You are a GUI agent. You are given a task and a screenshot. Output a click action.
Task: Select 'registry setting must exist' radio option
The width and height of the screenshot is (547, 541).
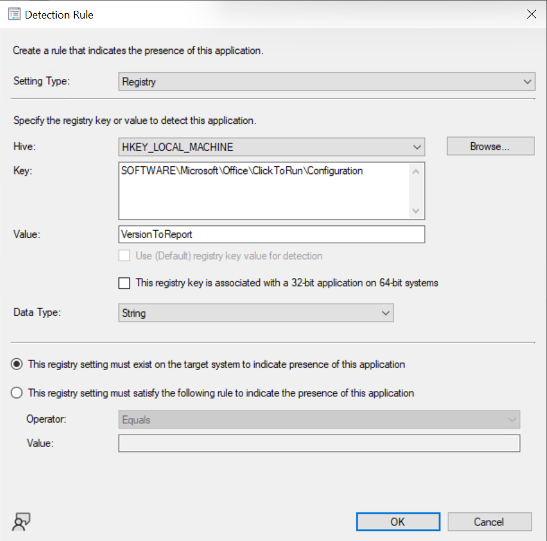click(17, 364)
